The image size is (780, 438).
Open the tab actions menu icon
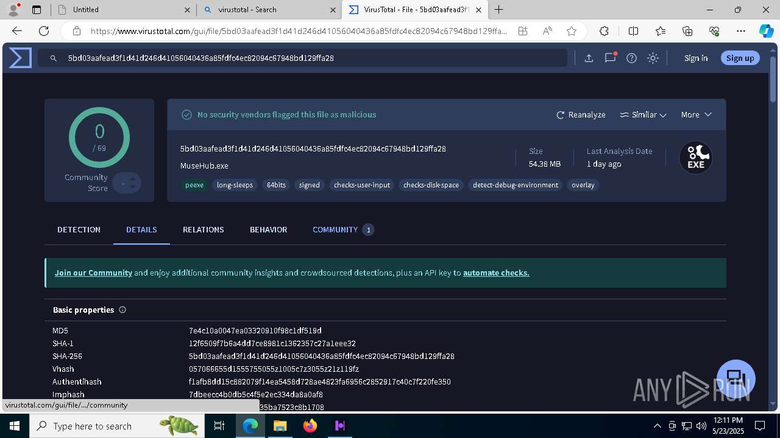click(x=37, y=10)
